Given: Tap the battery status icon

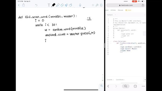Looking at the screenshot, I should tap(143, 1).
